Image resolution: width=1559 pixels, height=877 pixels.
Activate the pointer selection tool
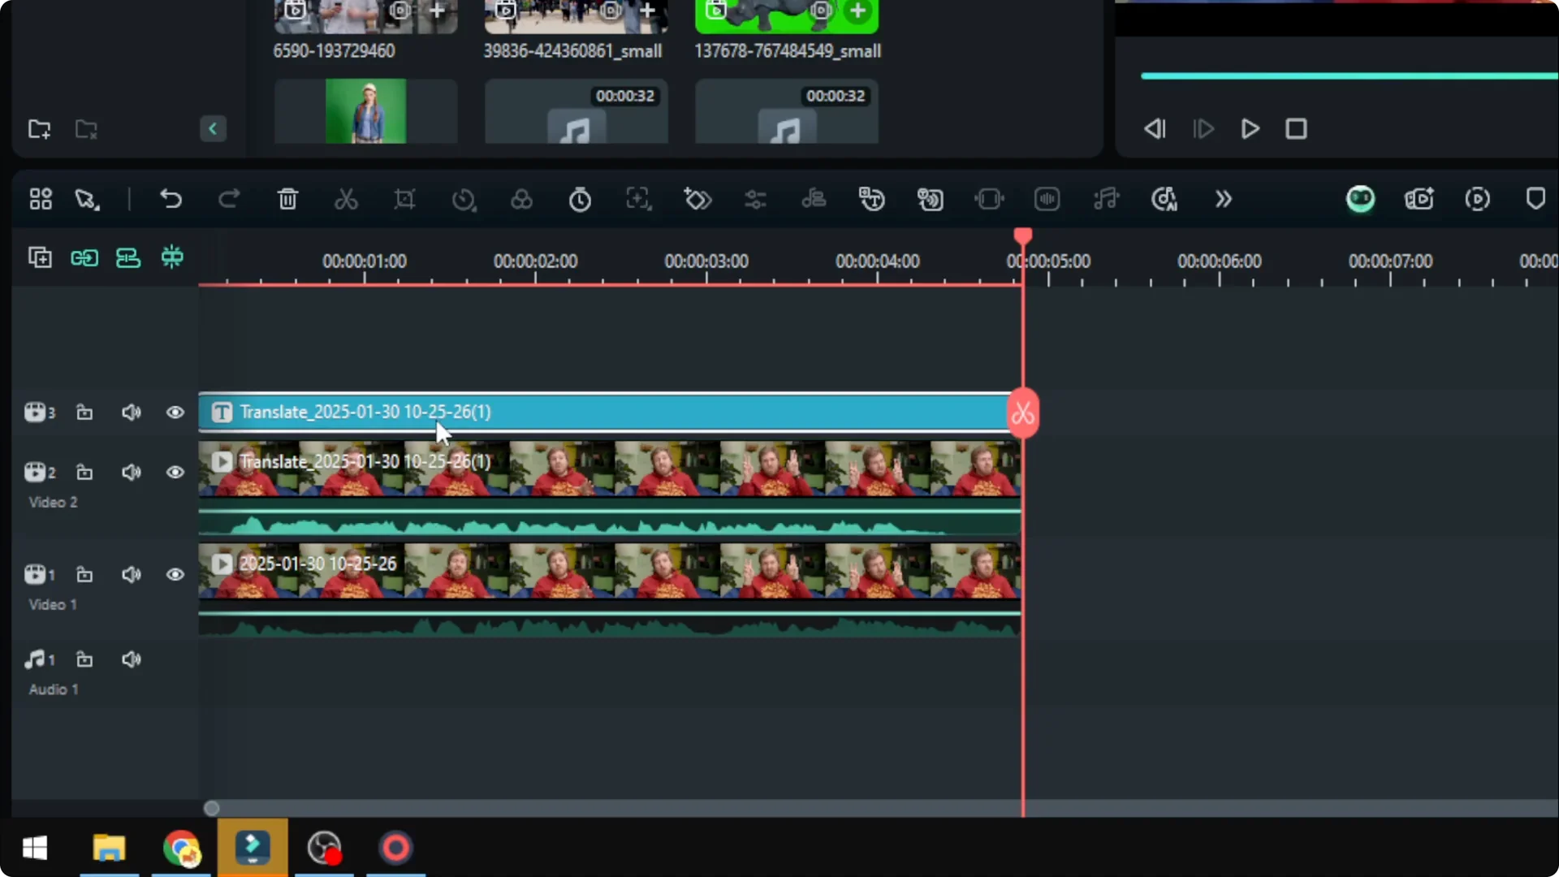point(85,199)
